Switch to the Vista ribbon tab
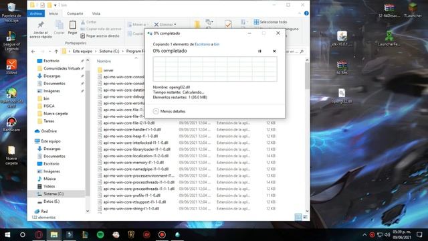Image resolution: width=428 pixels, height=241 pixels. [96, 13]
